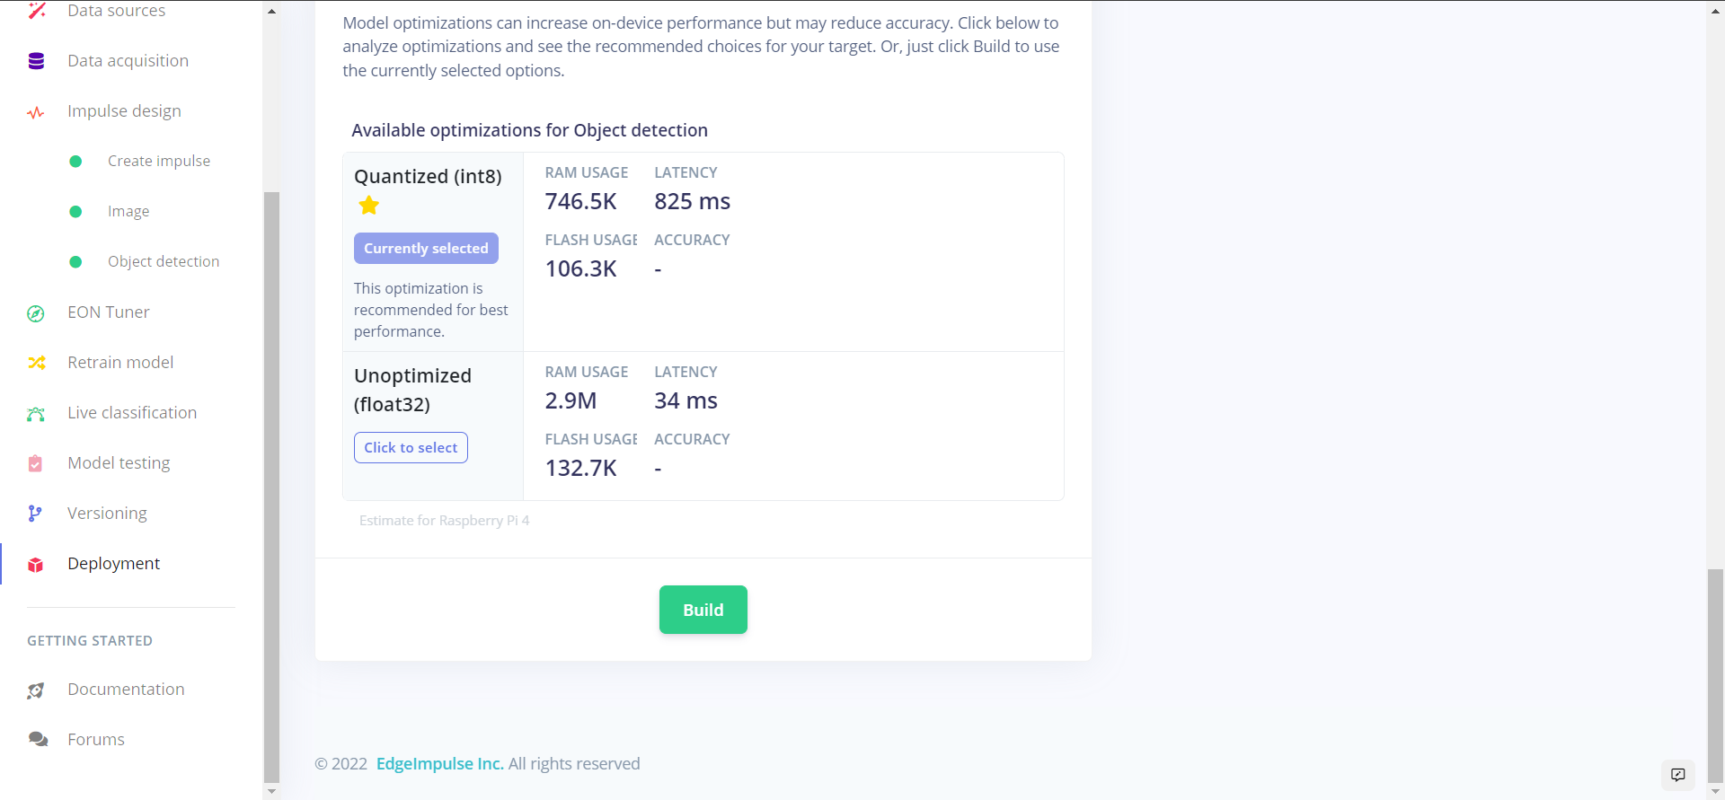Click the EON Tuner compass icon
1725x800 pixels.
pyautogui.click(x=36, y=313)
